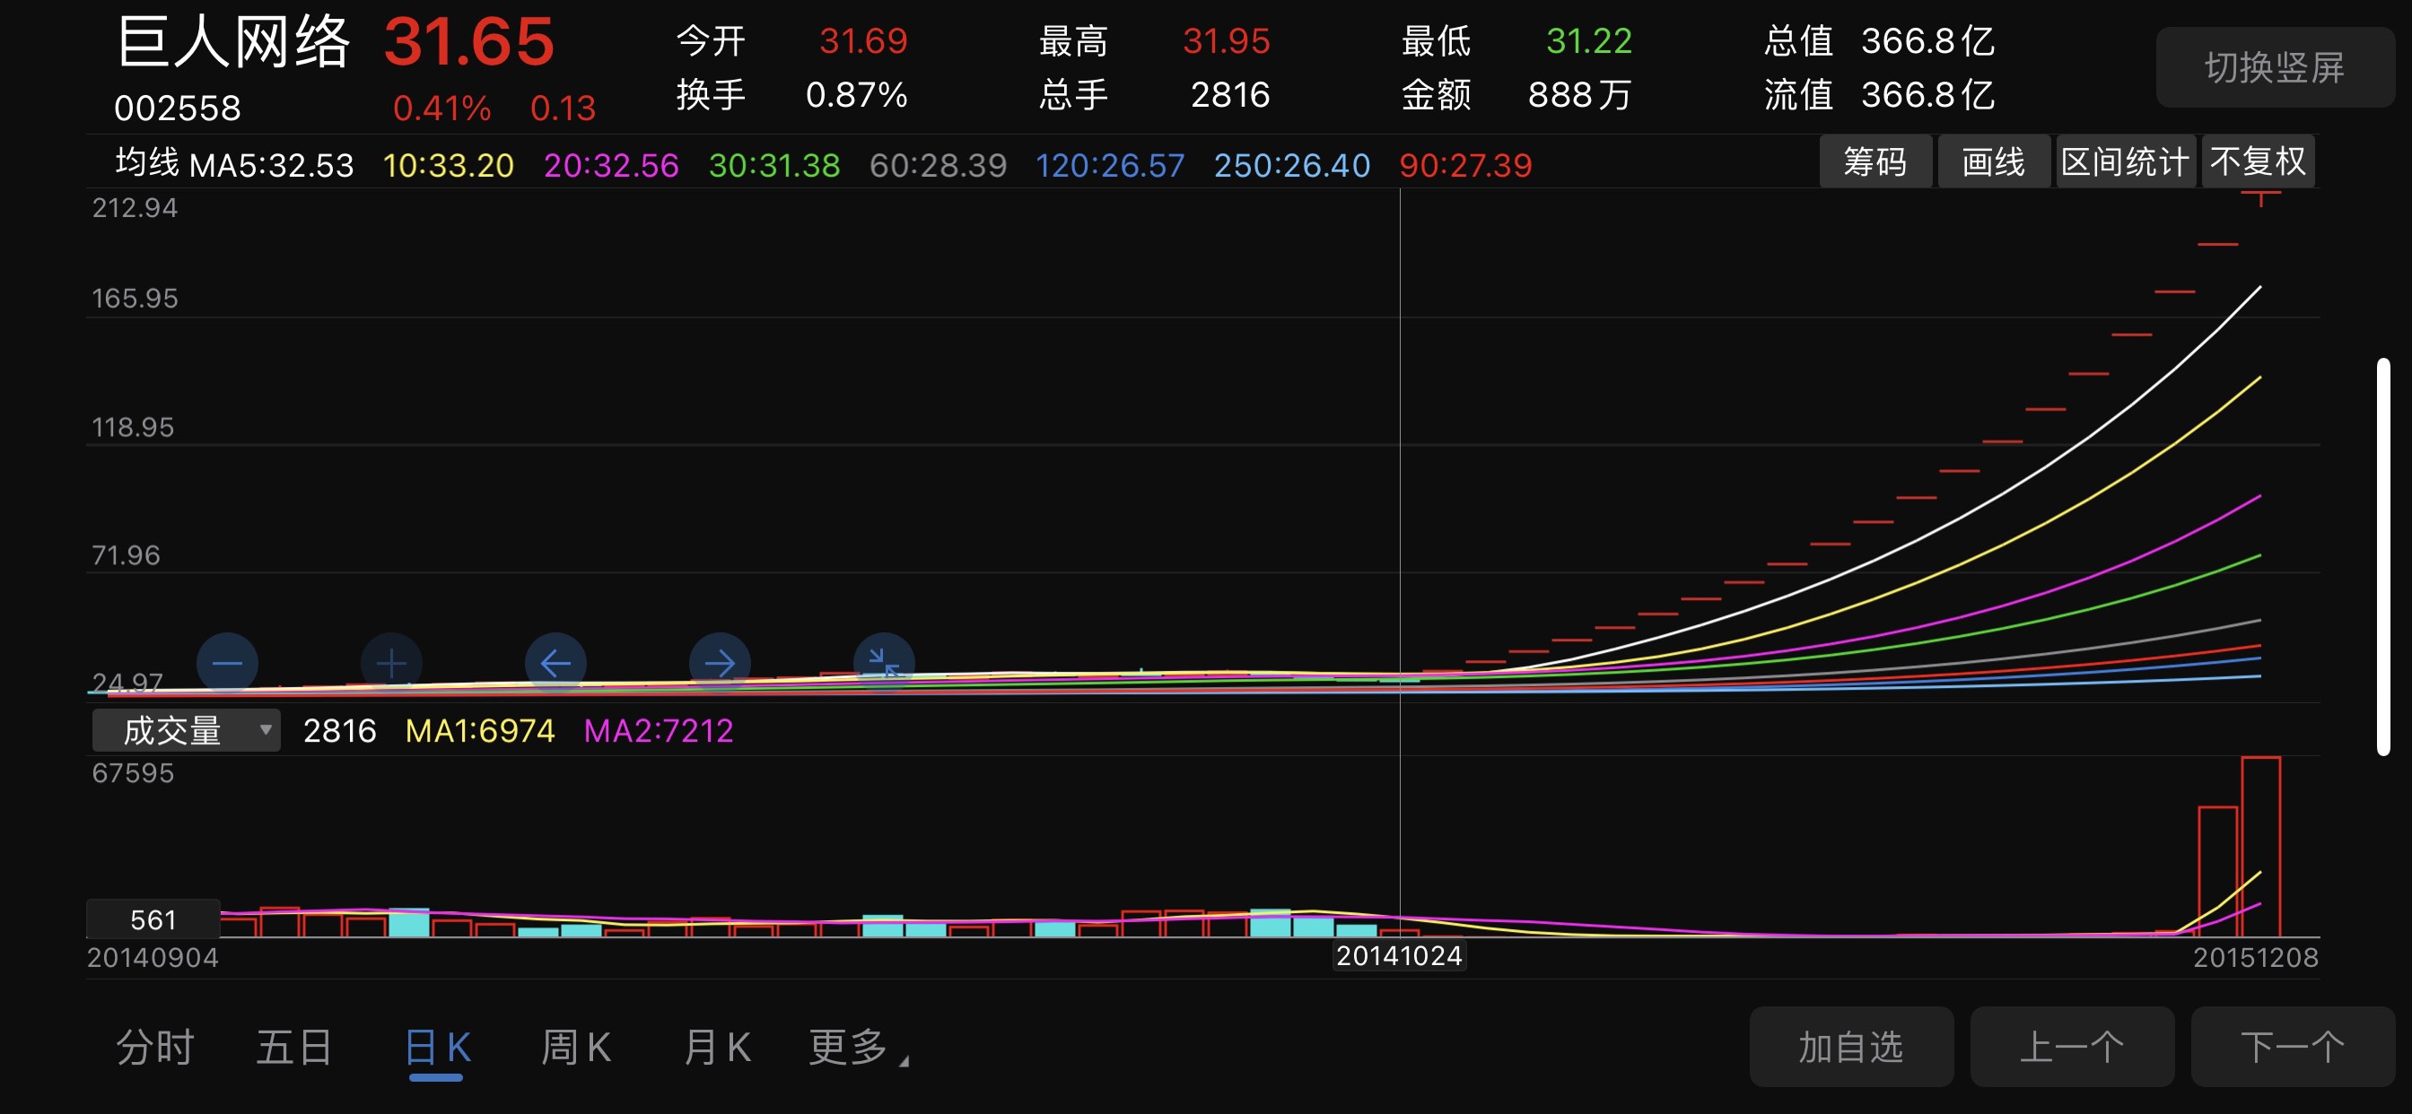Tap the zoom-out minus chart icon
The width and height of the screenshot is (2412, 1114).
click(x=228, y=664)
